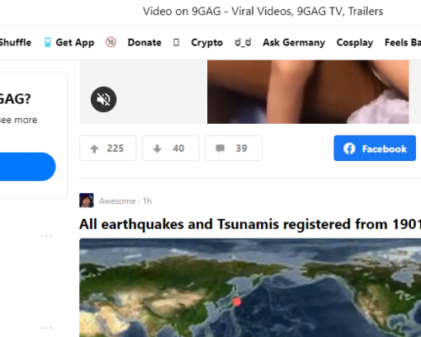Share the post on Facebook

(375, 148)
